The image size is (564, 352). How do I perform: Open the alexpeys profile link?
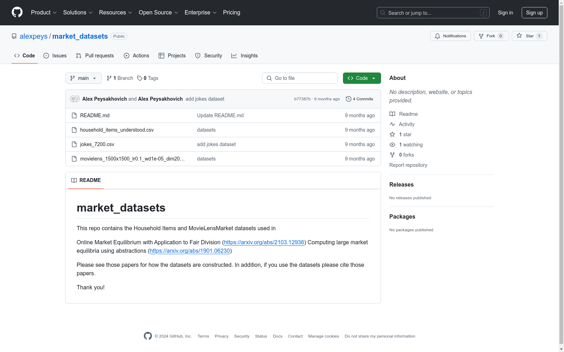33,36
